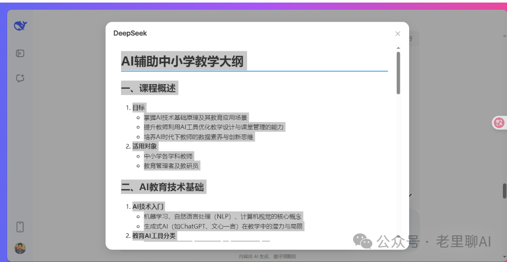Click the chevron arrow behind the dialog's right edge
Viewport: 507px width, 262px height.
pos(411,195)
